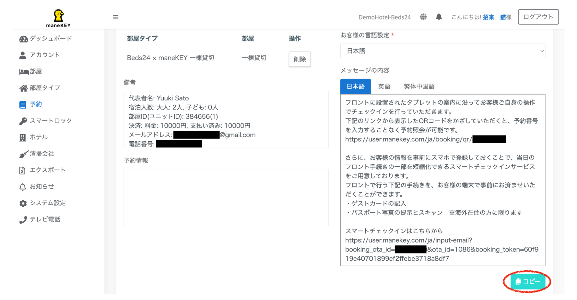
Task: Expand the お客様の言語設定 dropdown
Action: pos(442,51)
